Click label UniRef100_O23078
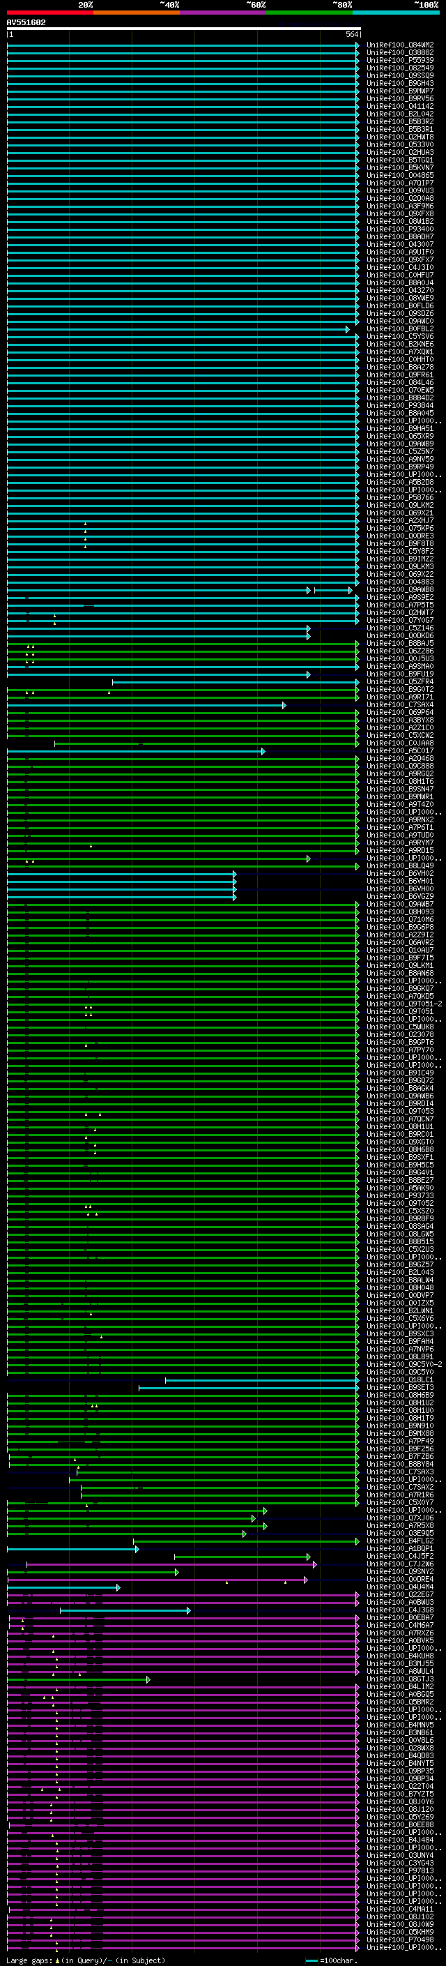This screenshot has width=446, height=1966. tap(400, 1034)
